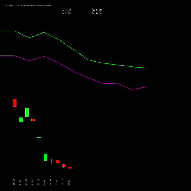Select the 16 Jul date label
Image resolution: width=191 pixels, height=191 pixels.
pos(14,182)
